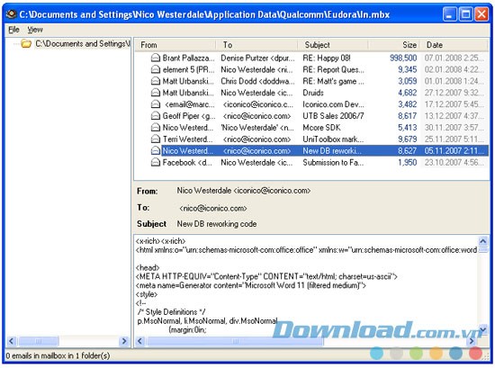This screenshot has height=368, width=495.
Task: Click envelope icon of Facebook email
Action: coord(156,163)
